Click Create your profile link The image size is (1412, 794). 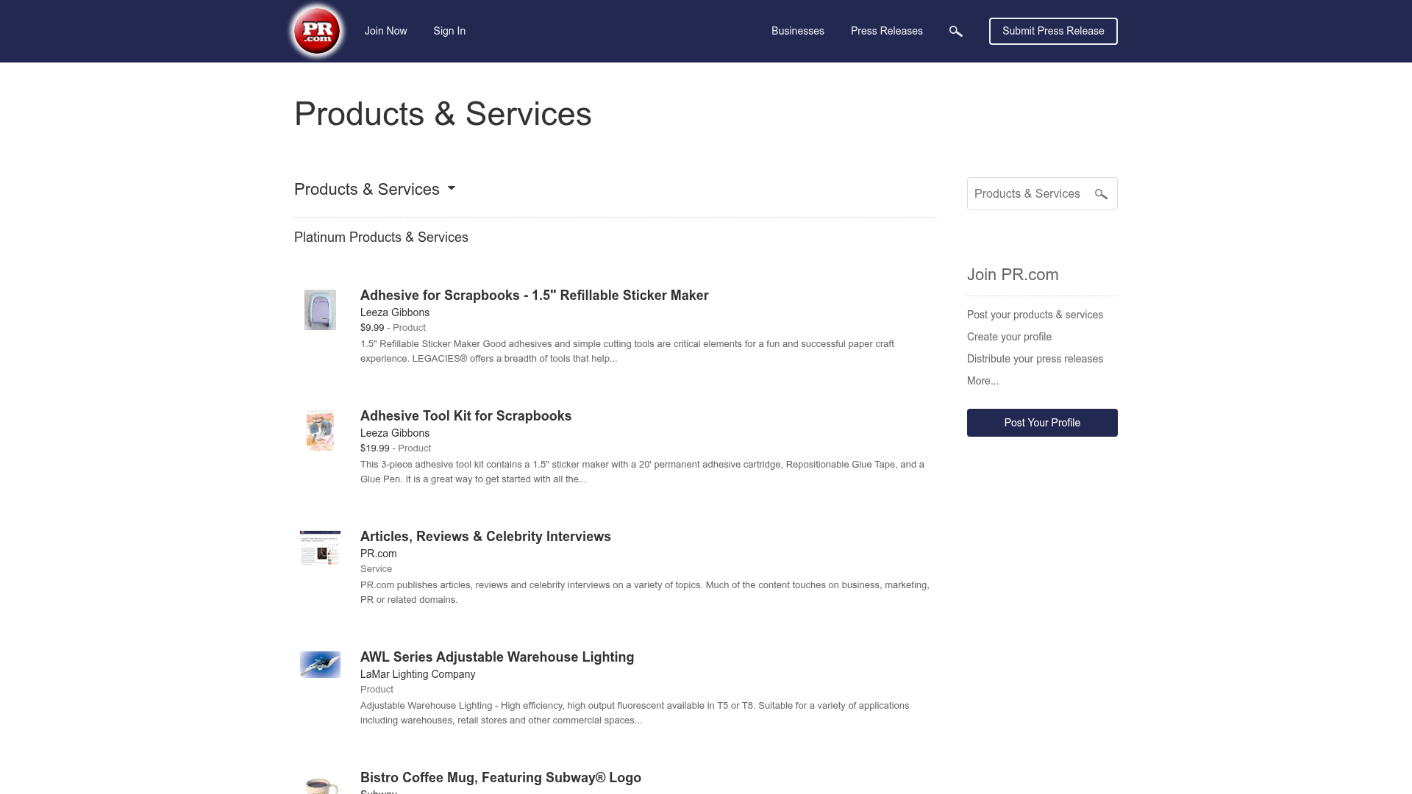pos(1009,337)
